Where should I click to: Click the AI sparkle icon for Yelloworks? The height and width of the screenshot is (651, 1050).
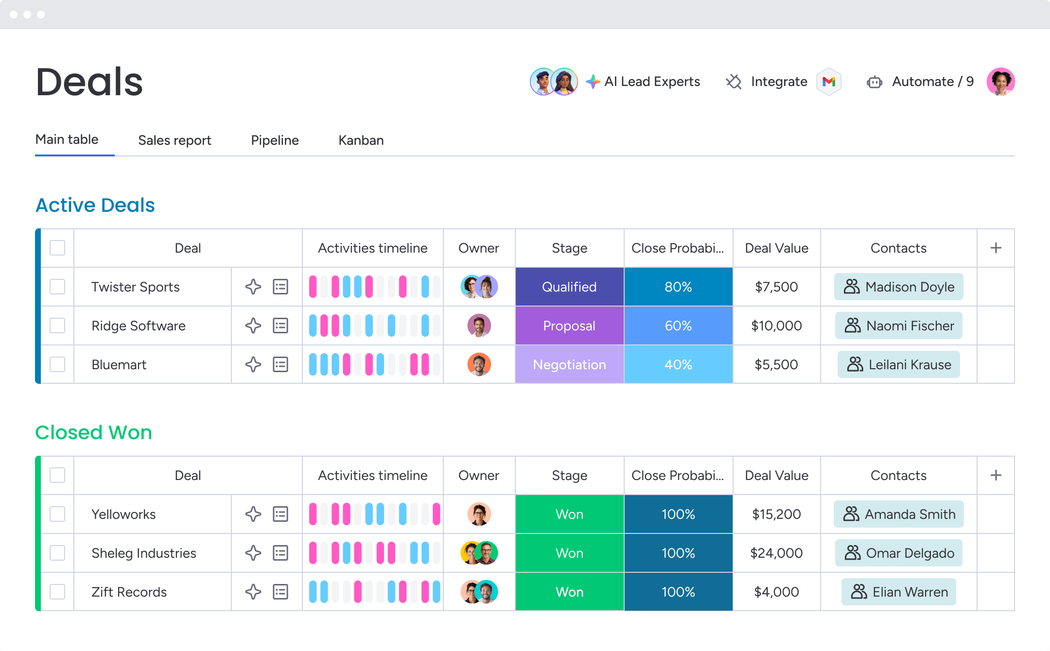(x=253, y=514)
